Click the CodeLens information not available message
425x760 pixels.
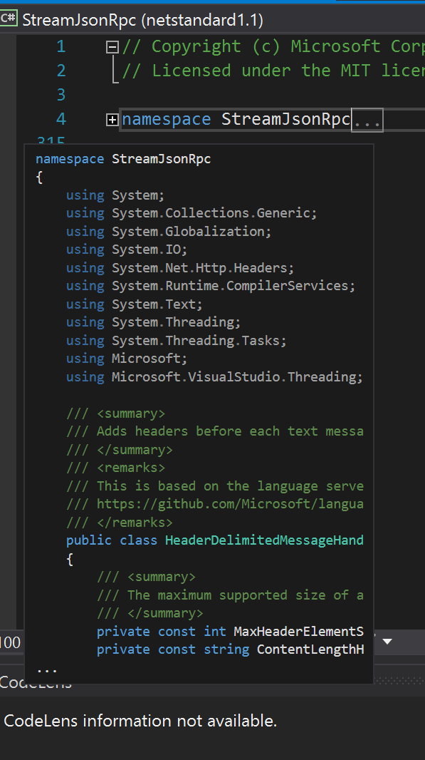137,721
